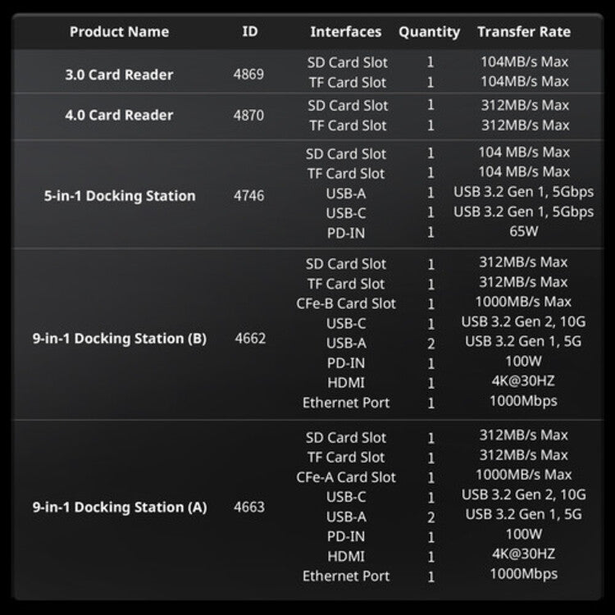Click 9-in-1 Docking Station (B) name
This screenshot has width=615, height=615.
click(x=120, y=339)
